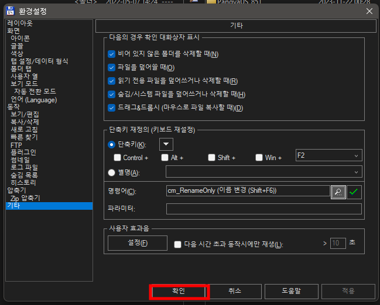Select 아이콘 in the settings tree
380x305 pixels.
(20, 38)
